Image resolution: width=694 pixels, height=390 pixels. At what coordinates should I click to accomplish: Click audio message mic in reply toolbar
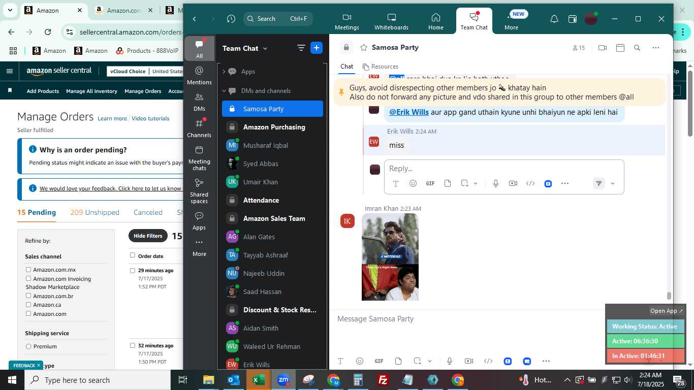click(x=496, y=183)
